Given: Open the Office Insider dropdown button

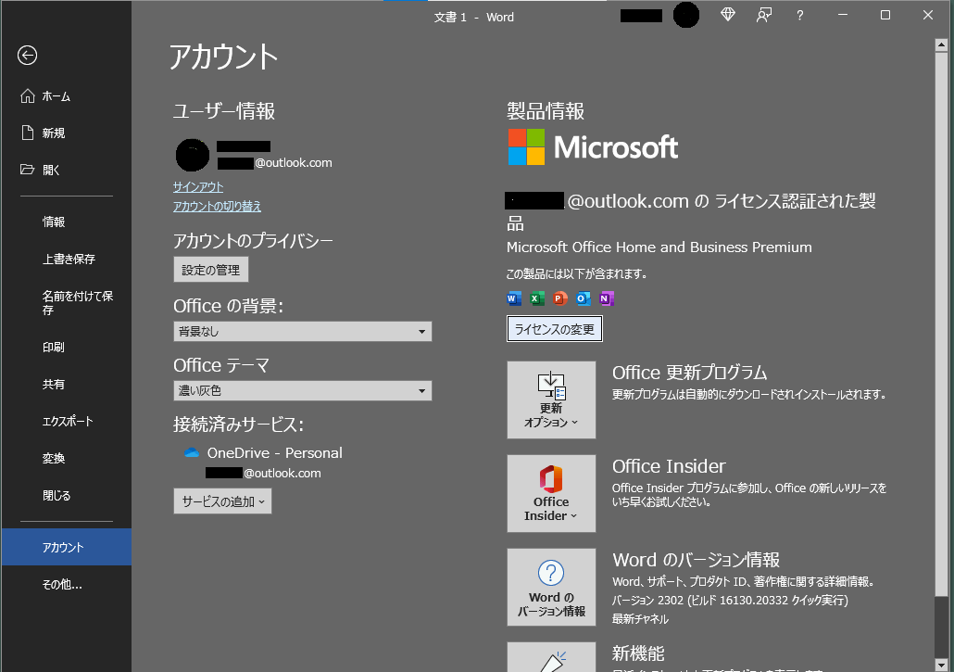Looking at the screenshot, I should click(x=551, y=494).
